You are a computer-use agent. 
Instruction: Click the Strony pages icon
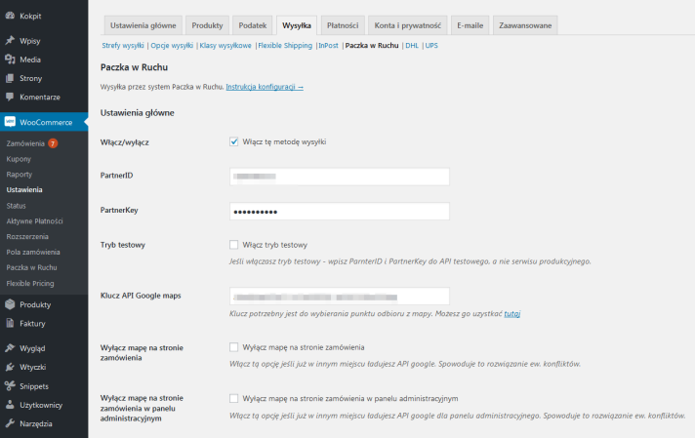(x=10, y=78)
